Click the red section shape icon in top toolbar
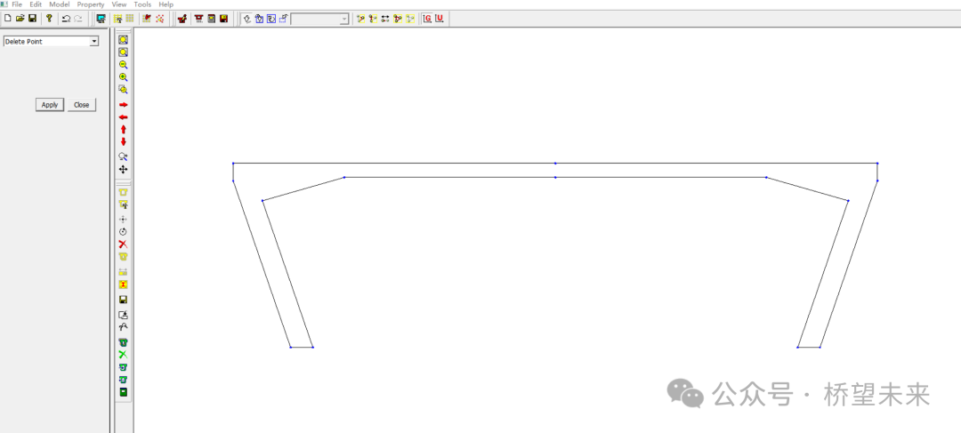The width and height of the screenshot is (961, 433). click(198, 19)
